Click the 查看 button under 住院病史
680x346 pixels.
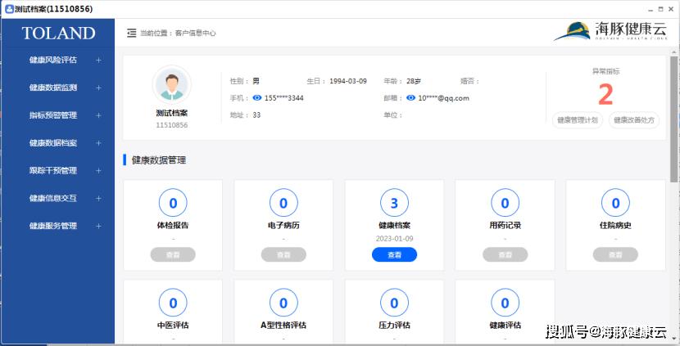point(615,254)
